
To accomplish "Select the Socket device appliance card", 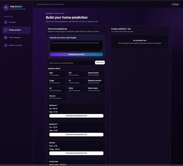I will tap(96, 74).
